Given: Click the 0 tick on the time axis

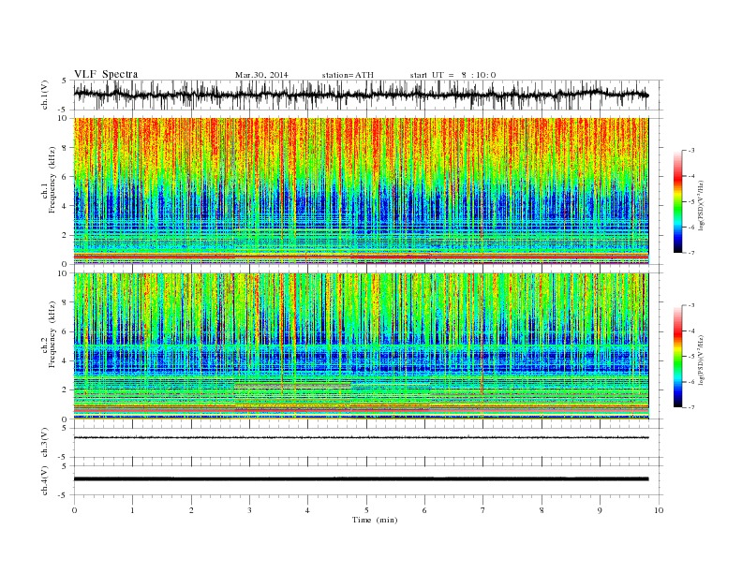Looking at the screenshot, I should [x=74, y=510].
